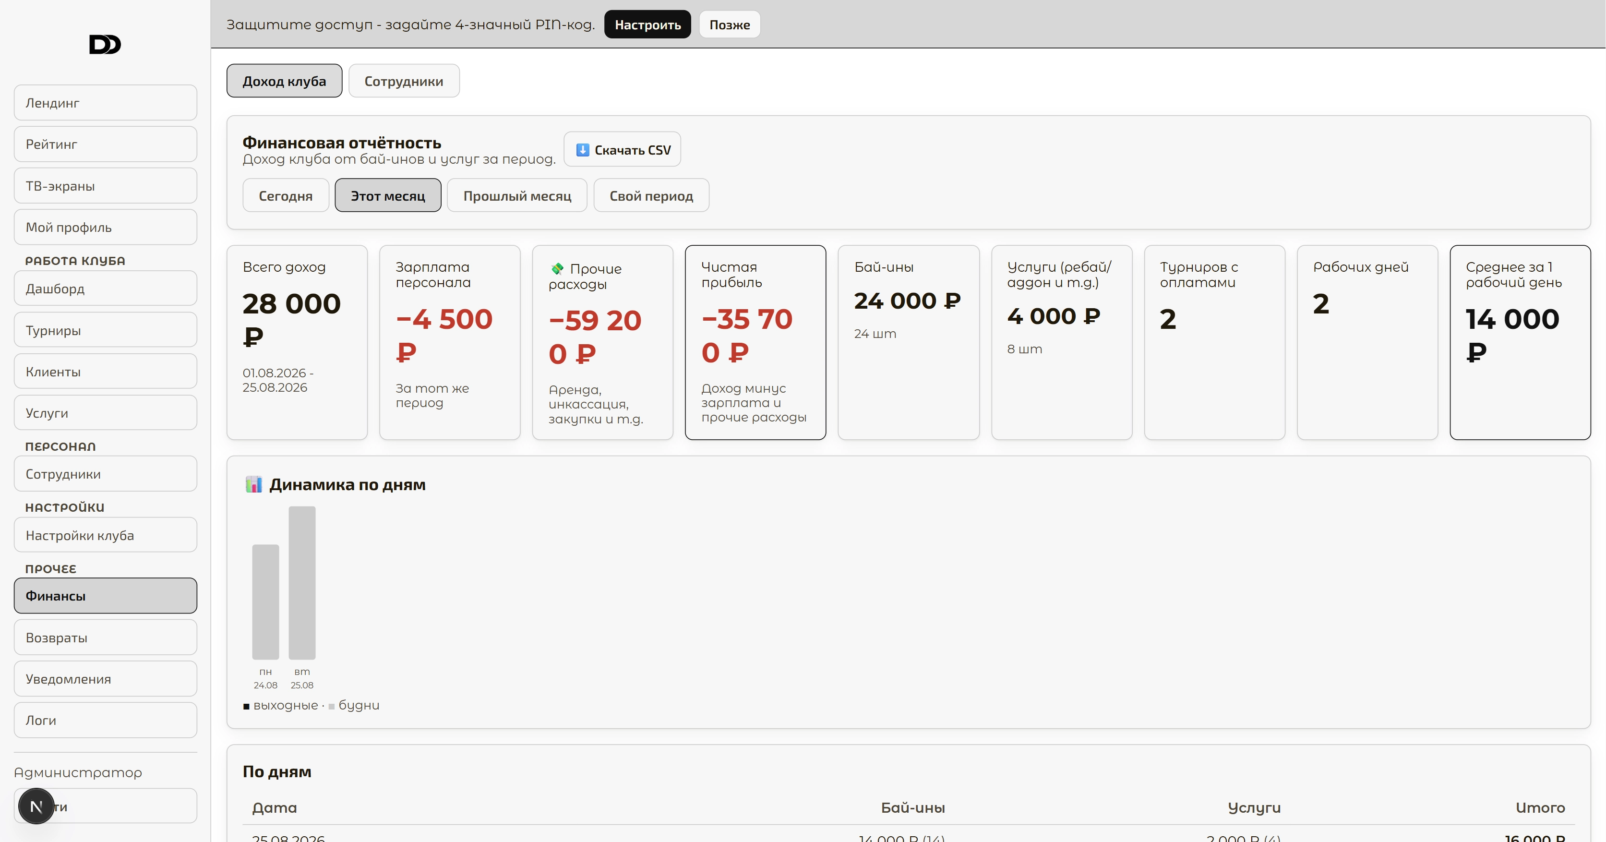
Task: Click the Прочие расходы card
Action: click(602, 342)
